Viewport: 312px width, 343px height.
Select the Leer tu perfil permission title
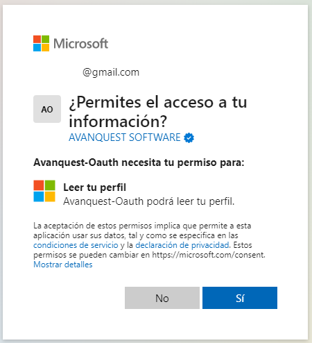point(95,187)
